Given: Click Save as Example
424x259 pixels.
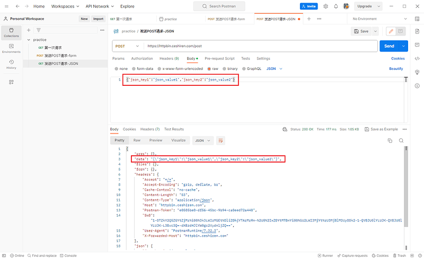Looking at the screenshot, I should [x=381, y=129].
